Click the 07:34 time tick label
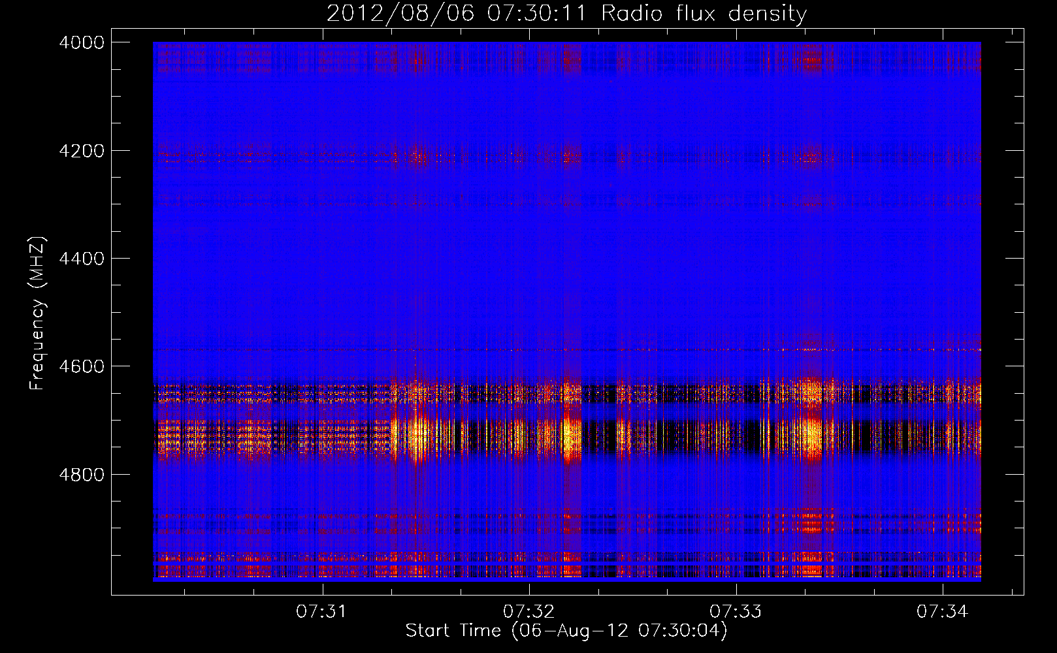This screenshot has height=653, width=1057. [942, 611]
